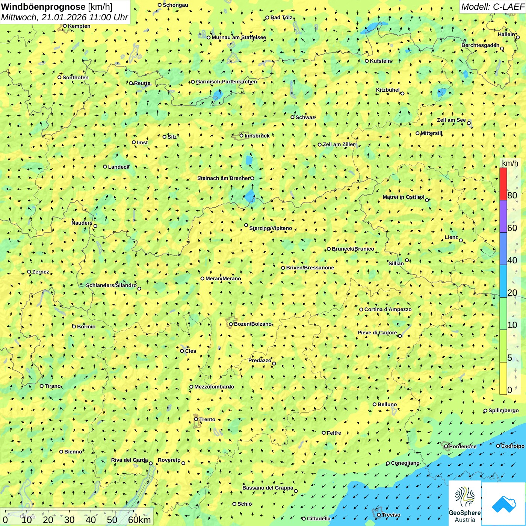Click the 'Spilimbergo' label

point(503,410)
